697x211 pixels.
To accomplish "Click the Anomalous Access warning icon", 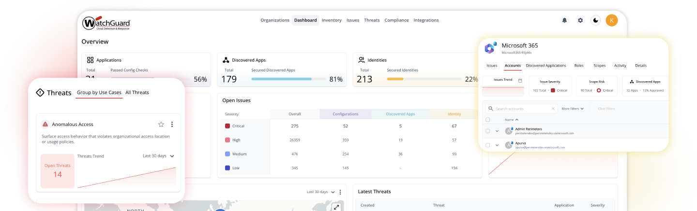I will tap(45, 124).
